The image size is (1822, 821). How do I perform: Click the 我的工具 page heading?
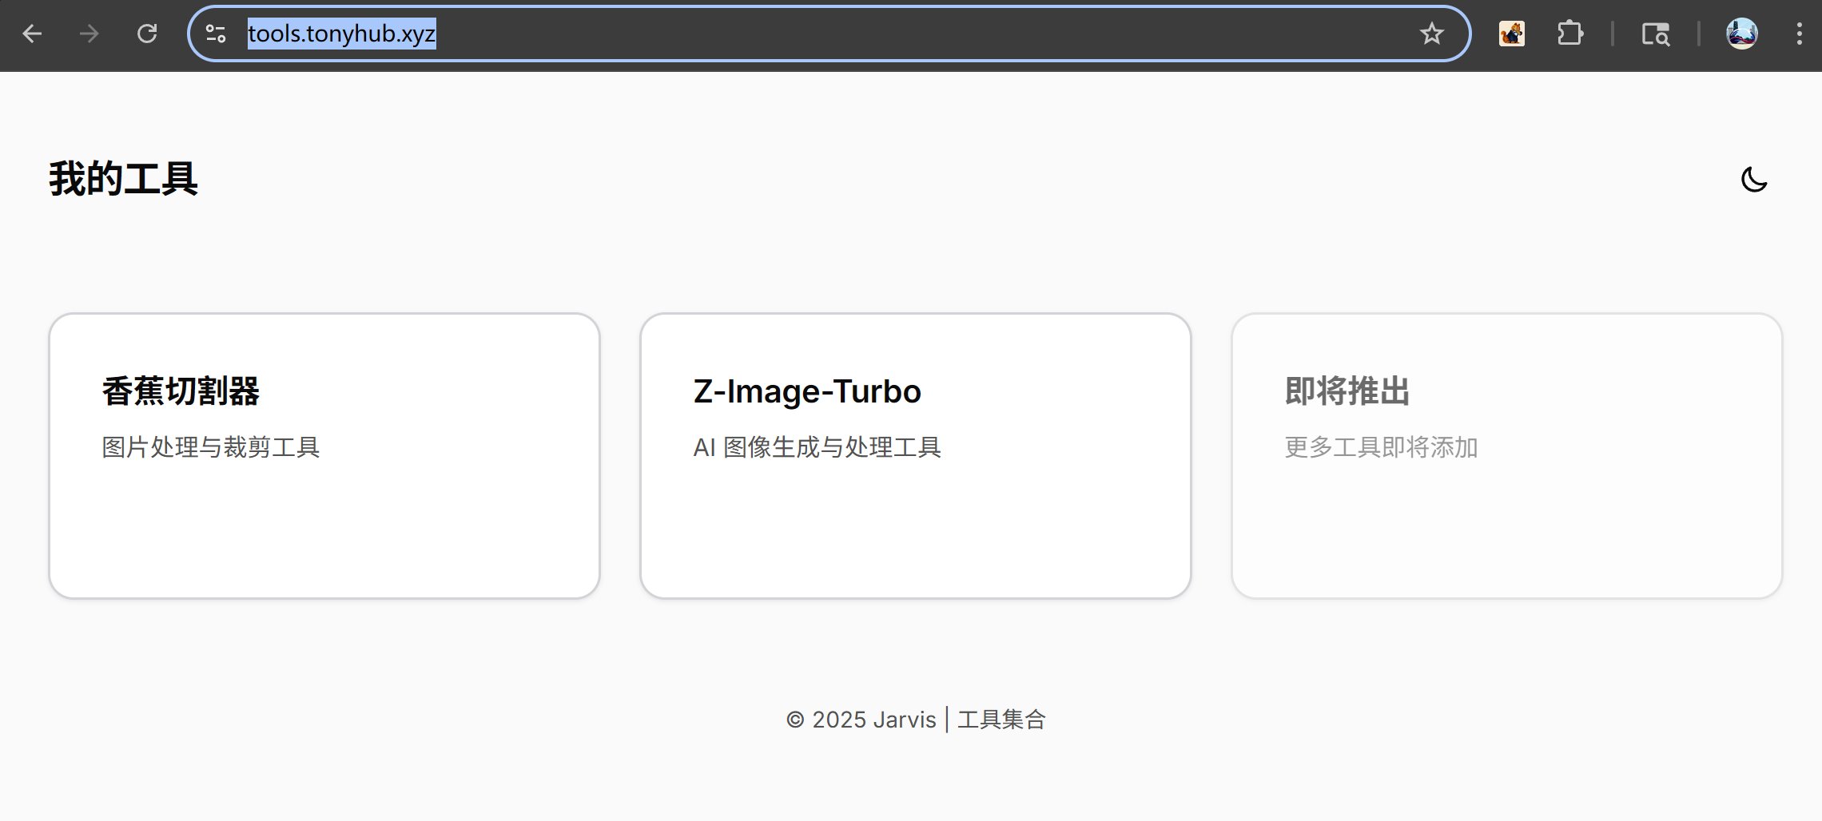[x=123, y=179]
